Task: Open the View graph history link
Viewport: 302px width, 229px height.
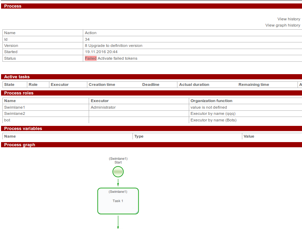Action: [x=282, y=25]
